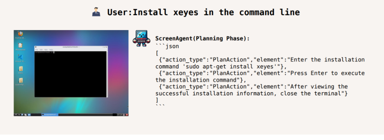Click the blue web browser launcher in taskbar
Screen dimensions: 384x140
(22, 114)
